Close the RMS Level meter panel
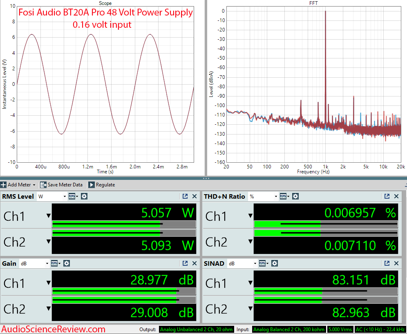 195,196
